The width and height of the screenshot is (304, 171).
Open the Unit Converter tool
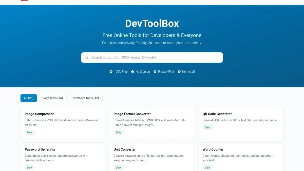point(152,157)
